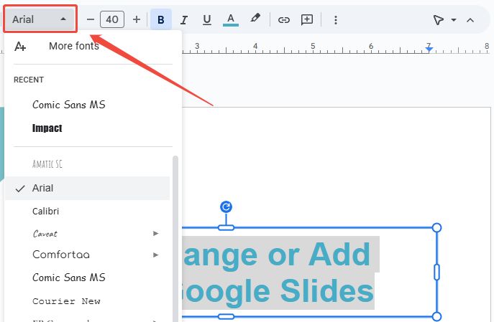
Task: Click the More fonts A+ icon
Action: tap(20, 47)
